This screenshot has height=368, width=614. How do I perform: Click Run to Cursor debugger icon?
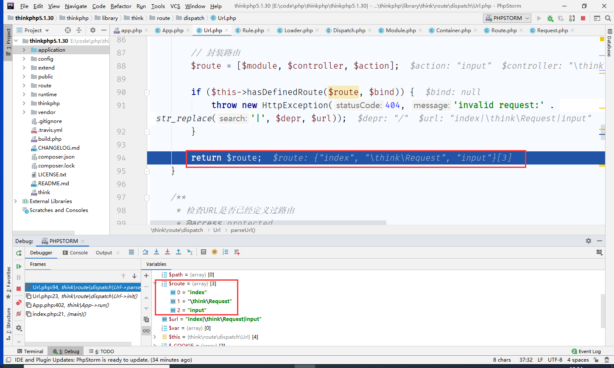pyautogui.click(x=190, y=252)
